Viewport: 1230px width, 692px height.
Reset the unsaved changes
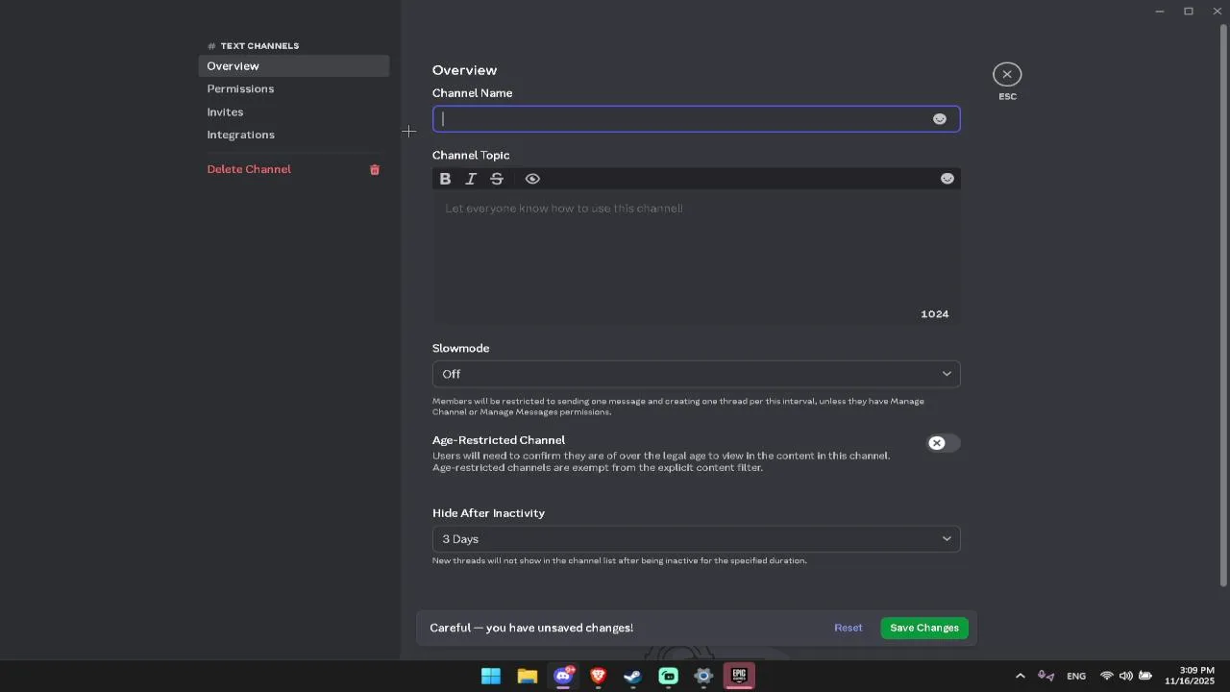pyautogui.click(x=848, y=628)
